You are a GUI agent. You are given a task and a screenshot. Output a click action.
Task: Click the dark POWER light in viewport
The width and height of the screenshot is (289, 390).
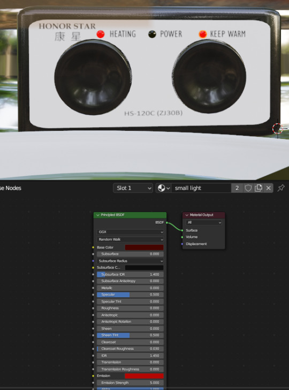[x=152, y=34]
